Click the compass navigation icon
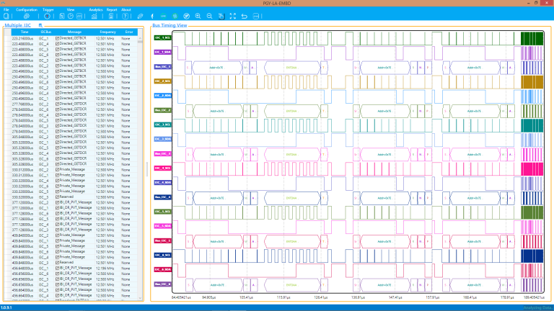This screenshot has width=554, height=311. tap(187, 17)
